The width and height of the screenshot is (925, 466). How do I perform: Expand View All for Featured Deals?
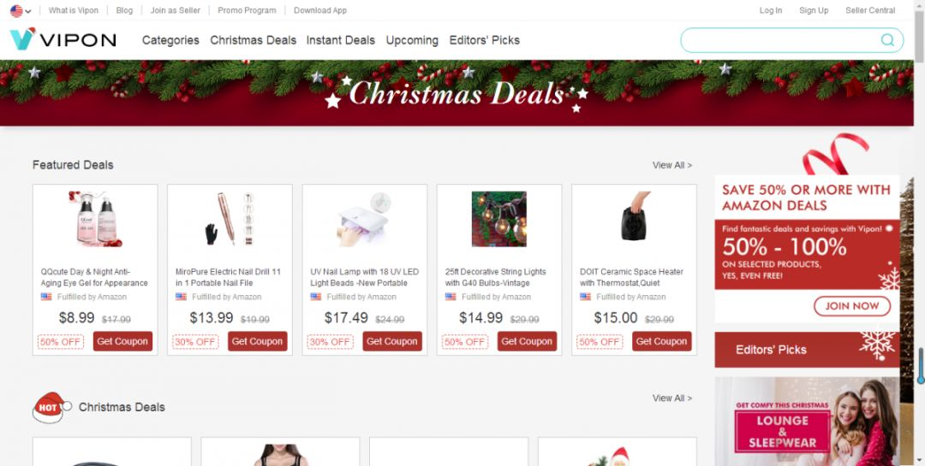[672, 165]
